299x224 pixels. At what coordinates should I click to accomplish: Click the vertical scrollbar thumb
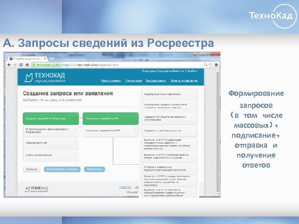coord(218,132)
